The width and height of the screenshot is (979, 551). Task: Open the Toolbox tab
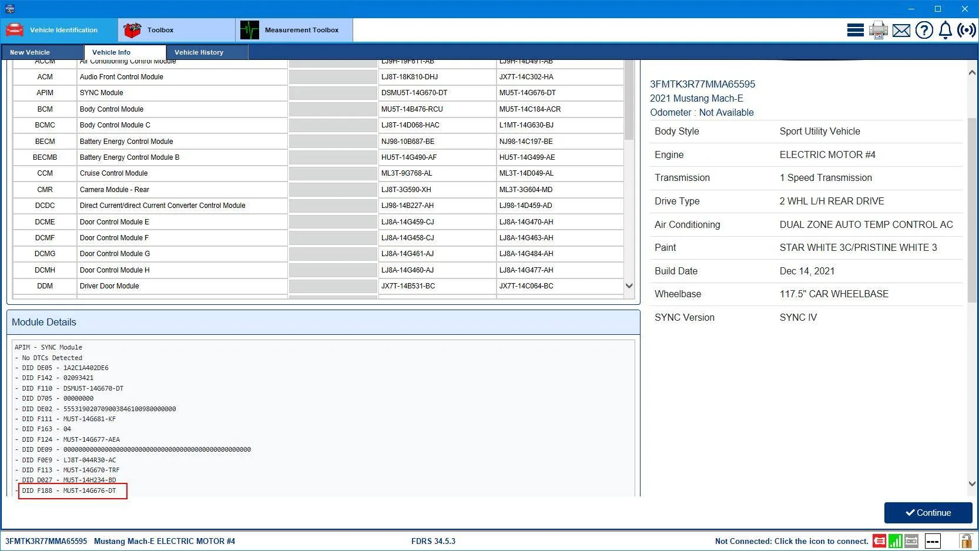177,30
